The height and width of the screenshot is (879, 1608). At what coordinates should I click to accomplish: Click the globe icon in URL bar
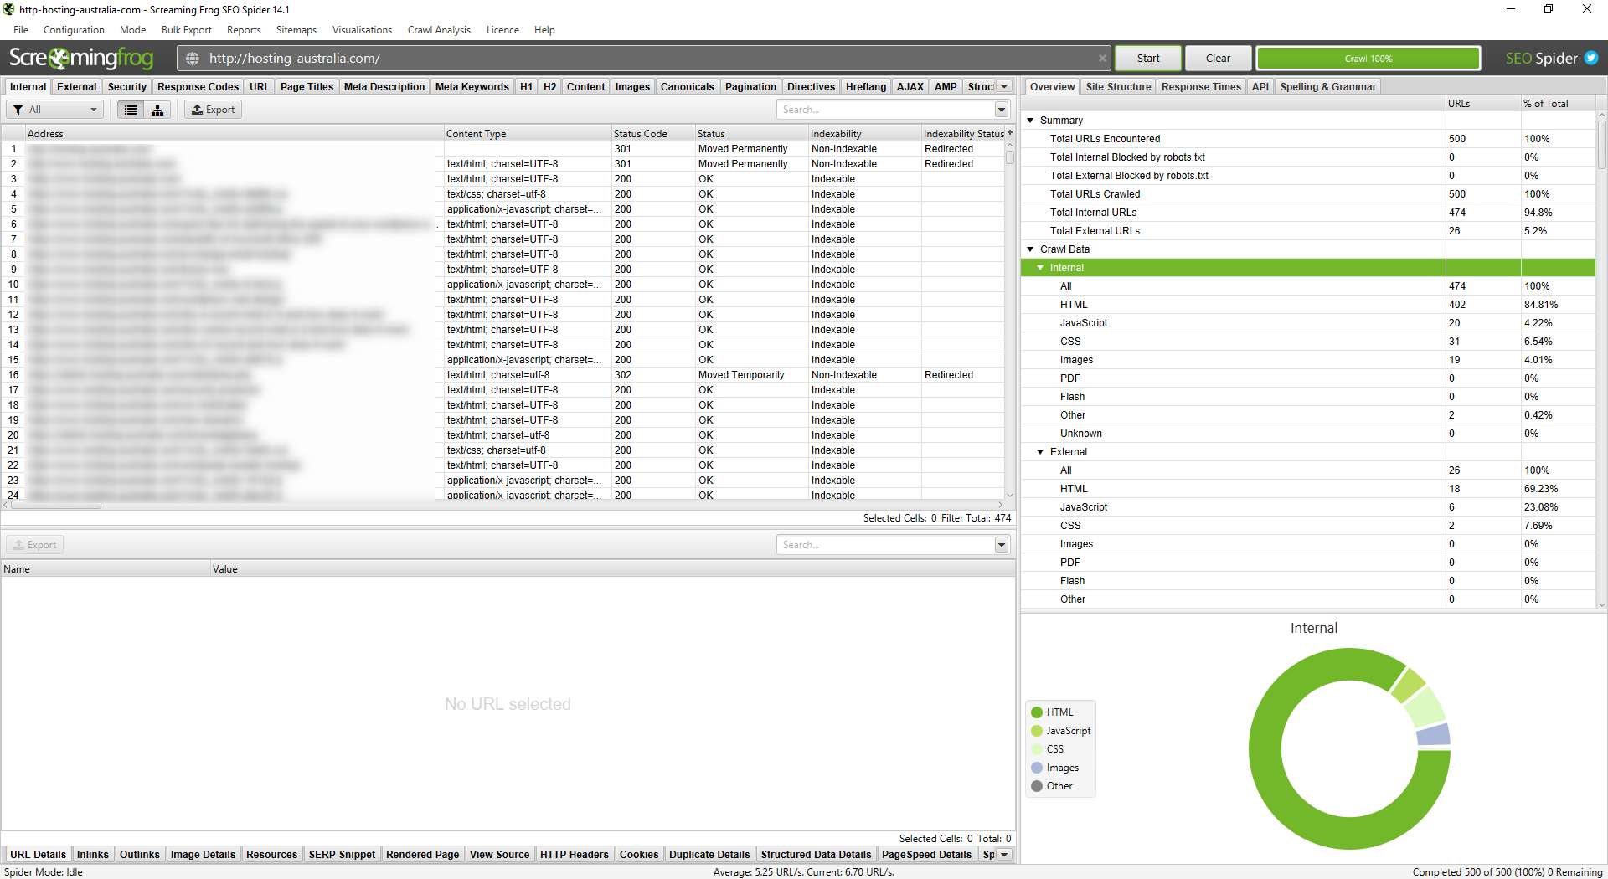tap(193, 59)
